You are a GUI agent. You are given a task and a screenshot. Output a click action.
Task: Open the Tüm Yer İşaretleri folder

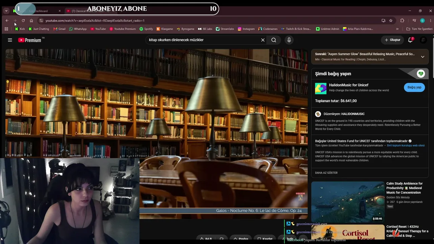coord(419,29)
